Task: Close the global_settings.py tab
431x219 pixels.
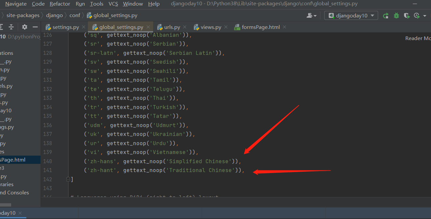Action: [x=148, y=27]
